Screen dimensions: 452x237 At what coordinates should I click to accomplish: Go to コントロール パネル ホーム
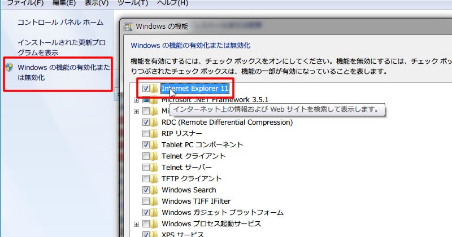click(x=60, y=23)
